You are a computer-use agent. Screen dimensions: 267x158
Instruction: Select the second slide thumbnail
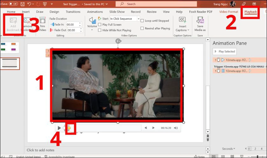tap(10, 64)
